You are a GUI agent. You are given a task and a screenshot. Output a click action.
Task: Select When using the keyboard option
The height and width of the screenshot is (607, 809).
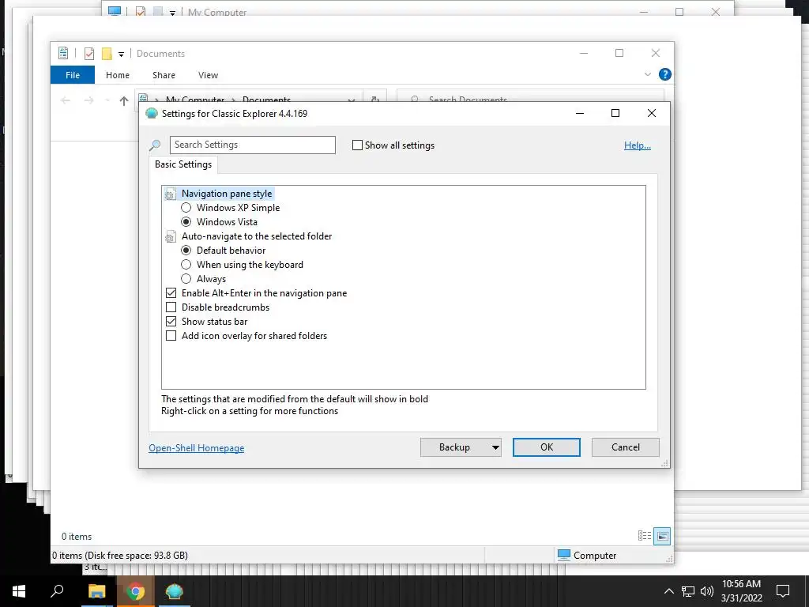point(186,265)
